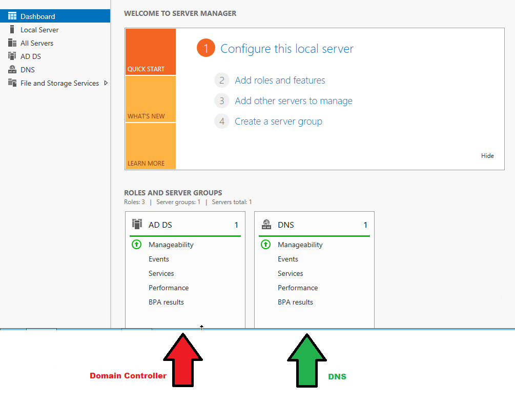Click the DNS server count 1

pyautogui.click(x=365, y=225)
